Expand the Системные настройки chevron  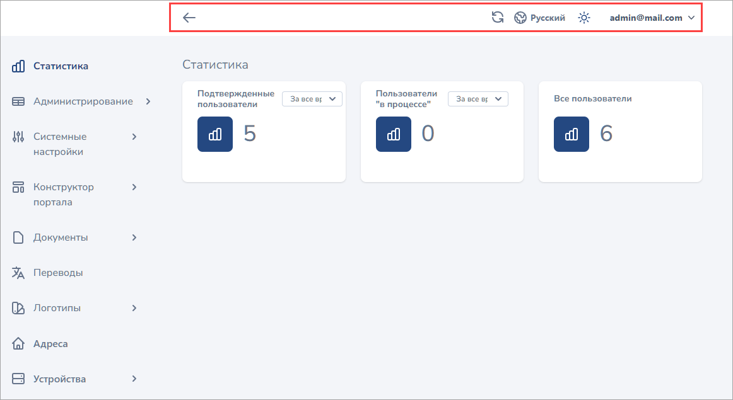coord(134,137)
